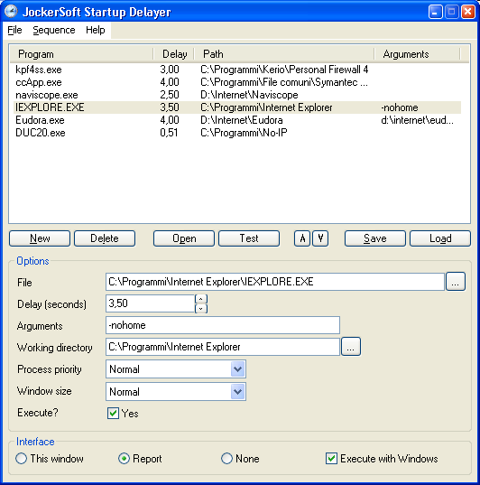The height and width of the screenshot is (485, 480).
Task: Click the New button
Action: (x=40, y=238)
